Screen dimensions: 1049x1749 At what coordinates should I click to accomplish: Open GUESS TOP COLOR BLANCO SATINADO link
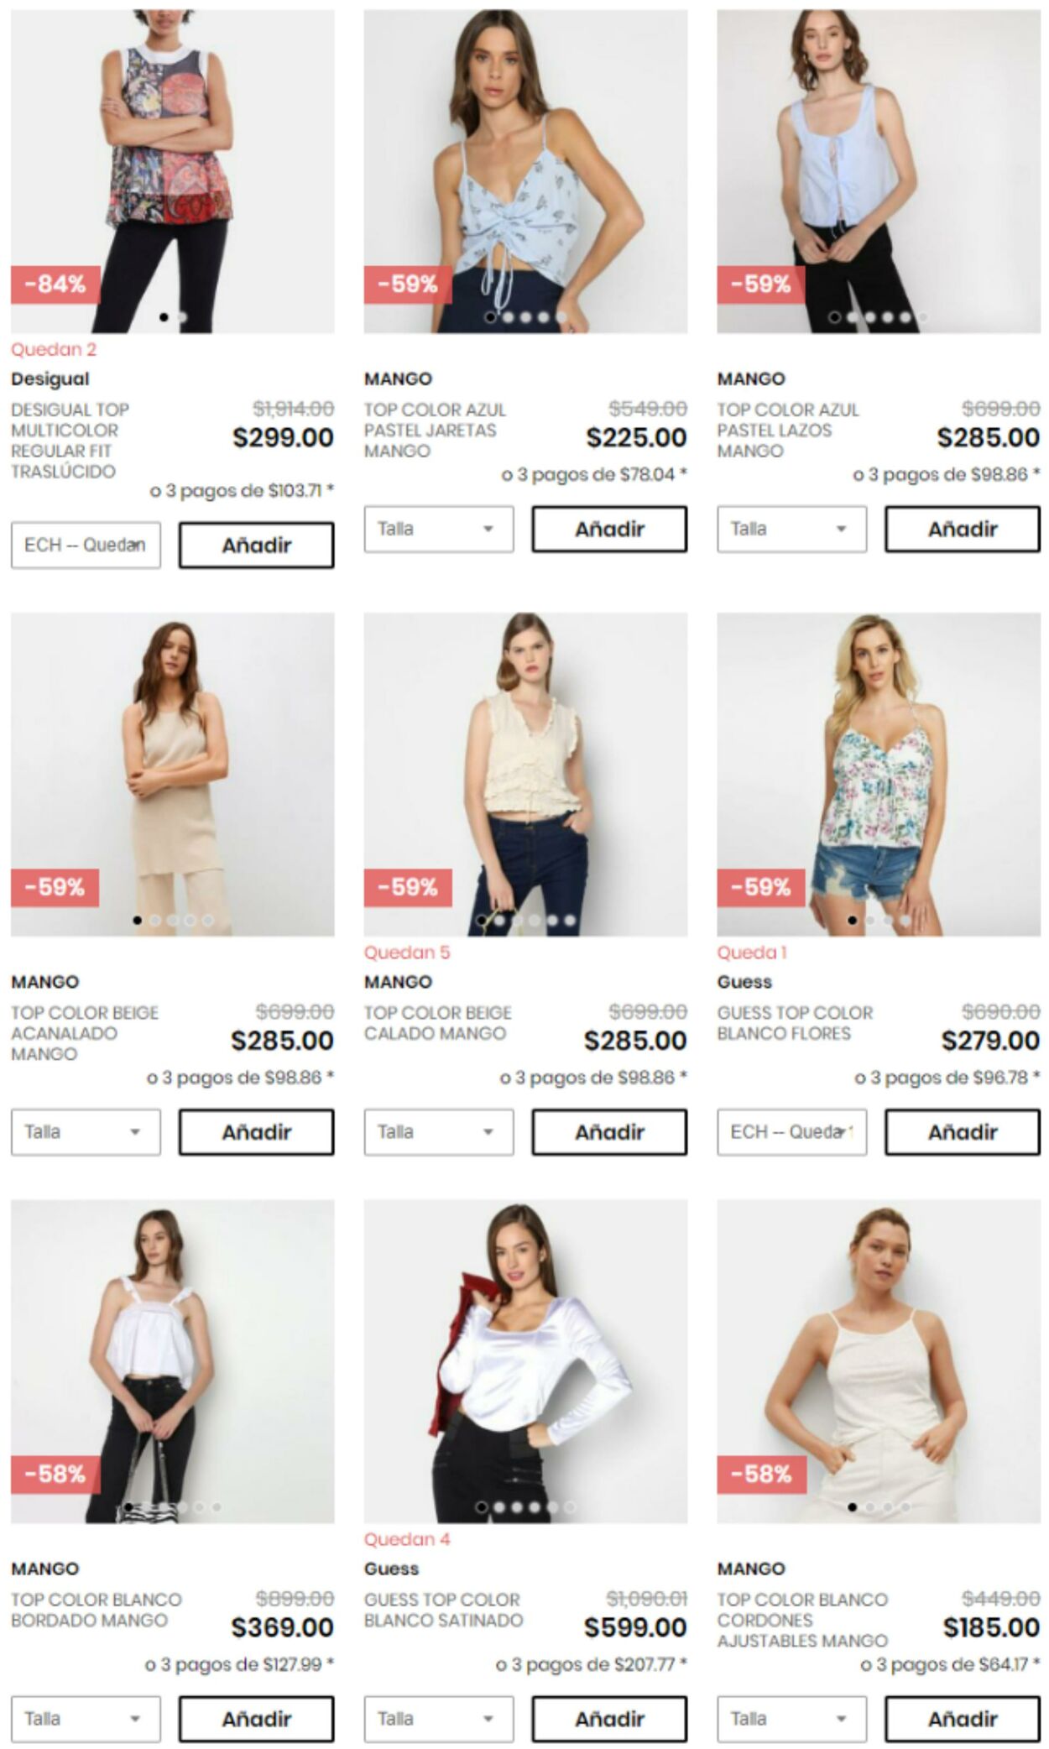pos(443,1610)
